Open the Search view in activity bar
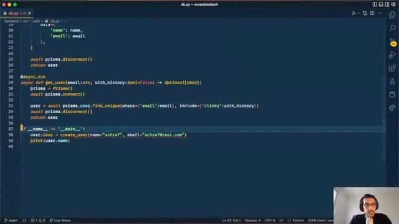Viewport: 399px width, 224px height. pyautogui.click(x=392, y=27)
